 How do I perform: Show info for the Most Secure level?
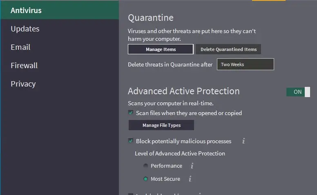190,179
